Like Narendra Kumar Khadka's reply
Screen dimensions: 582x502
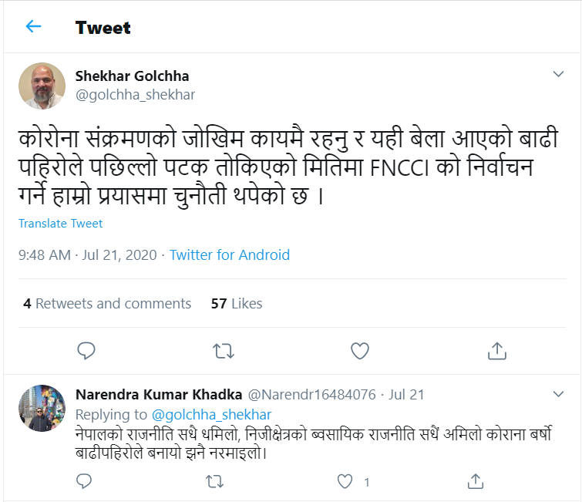coord(345,482)
